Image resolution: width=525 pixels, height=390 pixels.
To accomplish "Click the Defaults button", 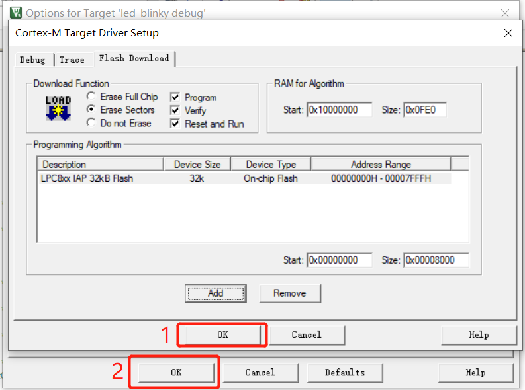I will coord(344,373).
